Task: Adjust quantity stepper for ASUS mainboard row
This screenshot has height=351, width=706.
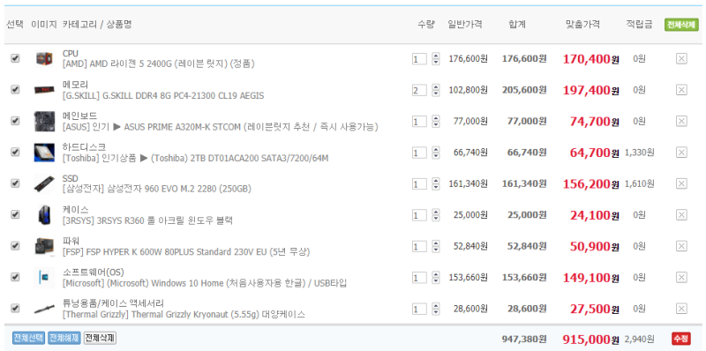Action: [x=435, y=122]
